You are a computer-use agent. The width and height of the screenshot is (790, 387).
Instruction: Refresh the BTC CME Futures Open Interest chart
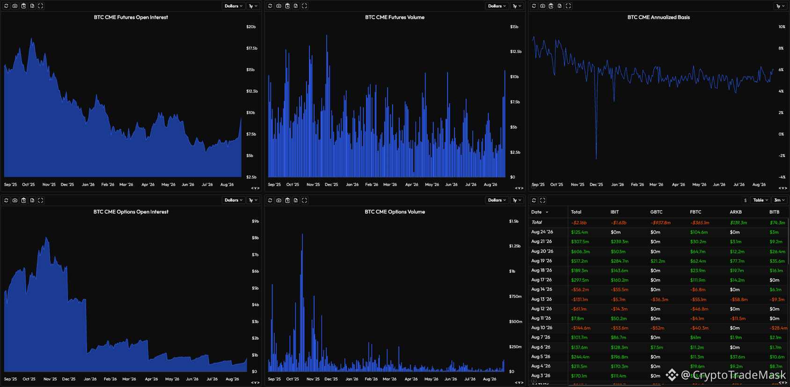click(x=6, y=6)
